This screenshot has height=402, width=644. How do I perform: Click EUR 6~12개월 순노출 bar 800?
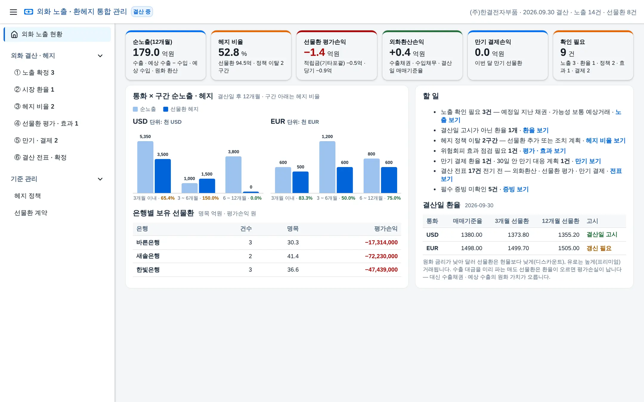tap(371, 176)
